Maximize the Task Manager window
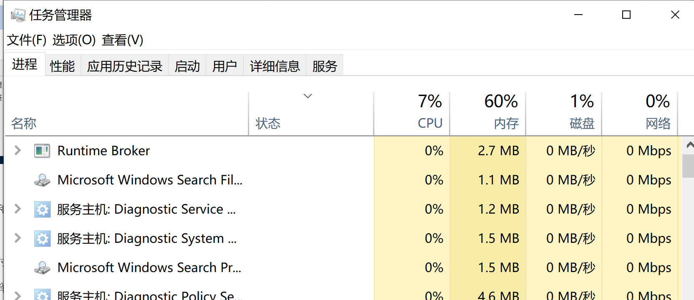Viewport: 694px width, 300px height. pyautogui.click(x=626, y=15)
